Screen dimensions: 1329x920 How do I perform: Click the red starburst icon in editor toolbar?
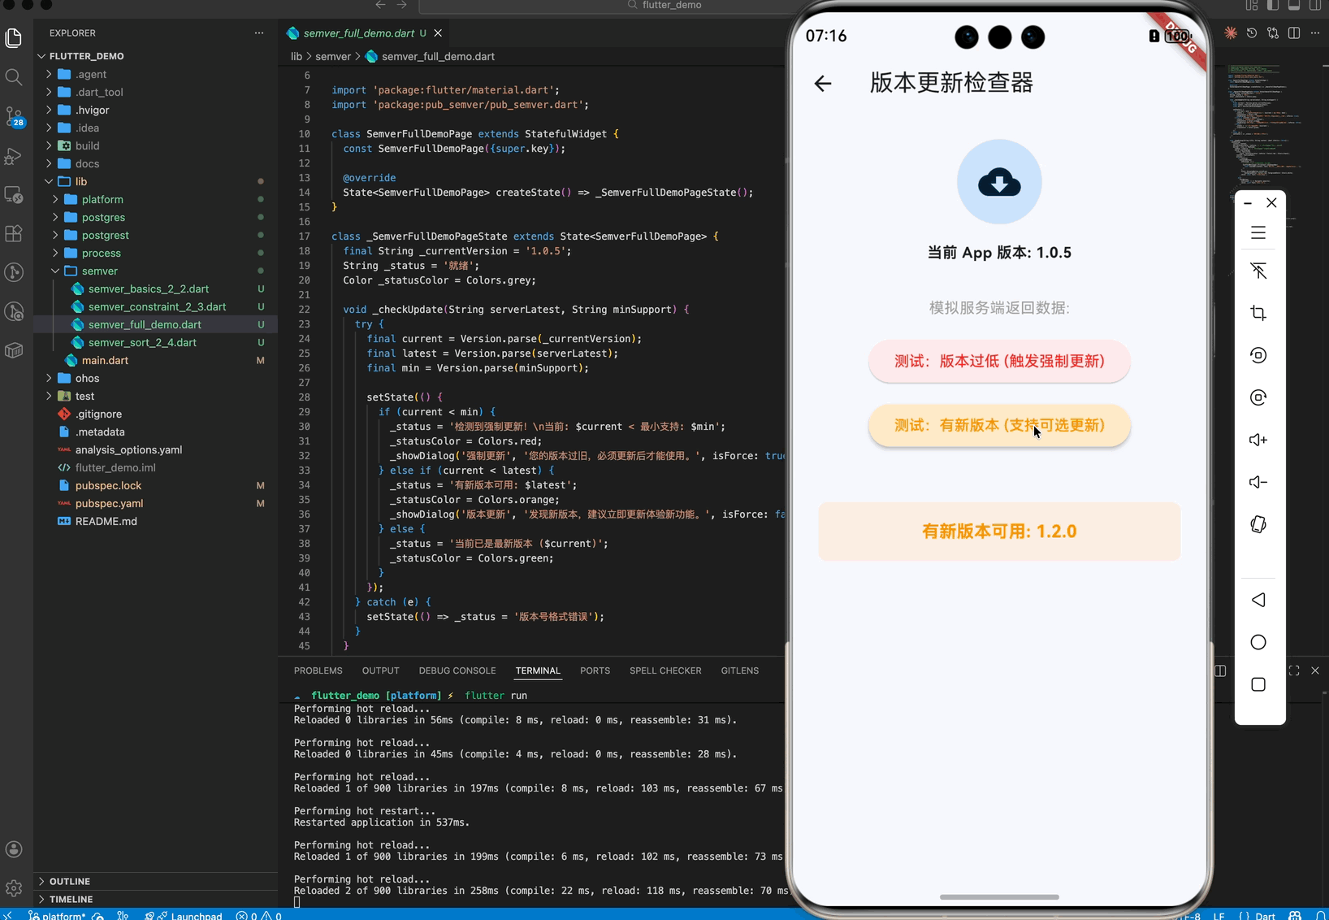[1231, 33]
